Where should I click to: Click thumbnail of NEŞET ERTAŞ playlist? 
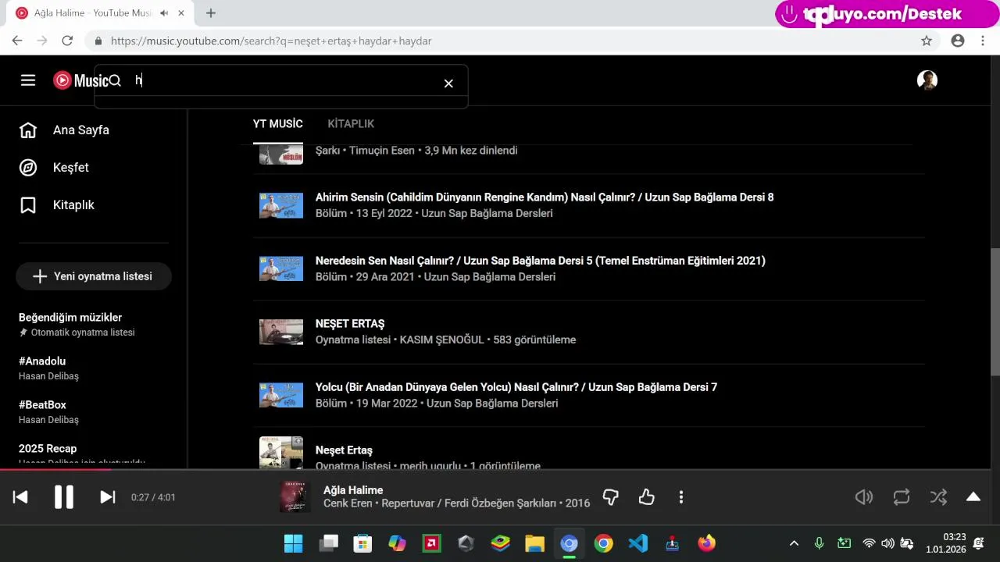pos(281,332)
